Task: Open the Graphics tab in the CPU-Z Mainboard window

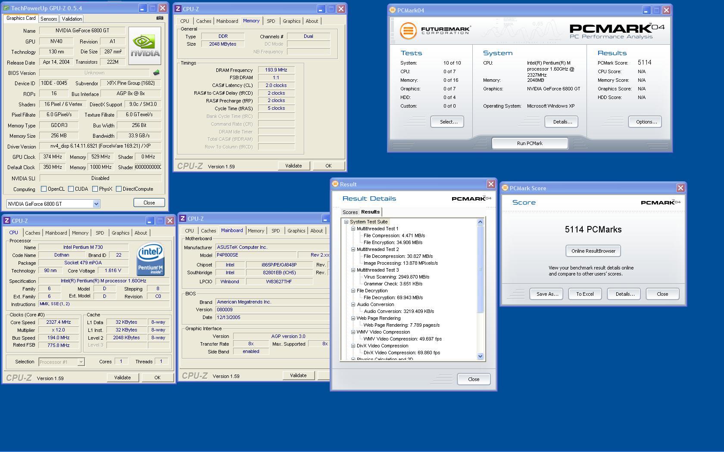Action: pyautogui.click(x=296, y=231)
